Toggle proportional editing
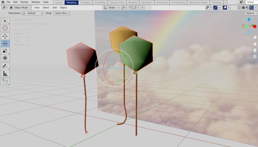The width and height of the screenshot is (258, 147). pyautogui.click(x=143, y=8)
